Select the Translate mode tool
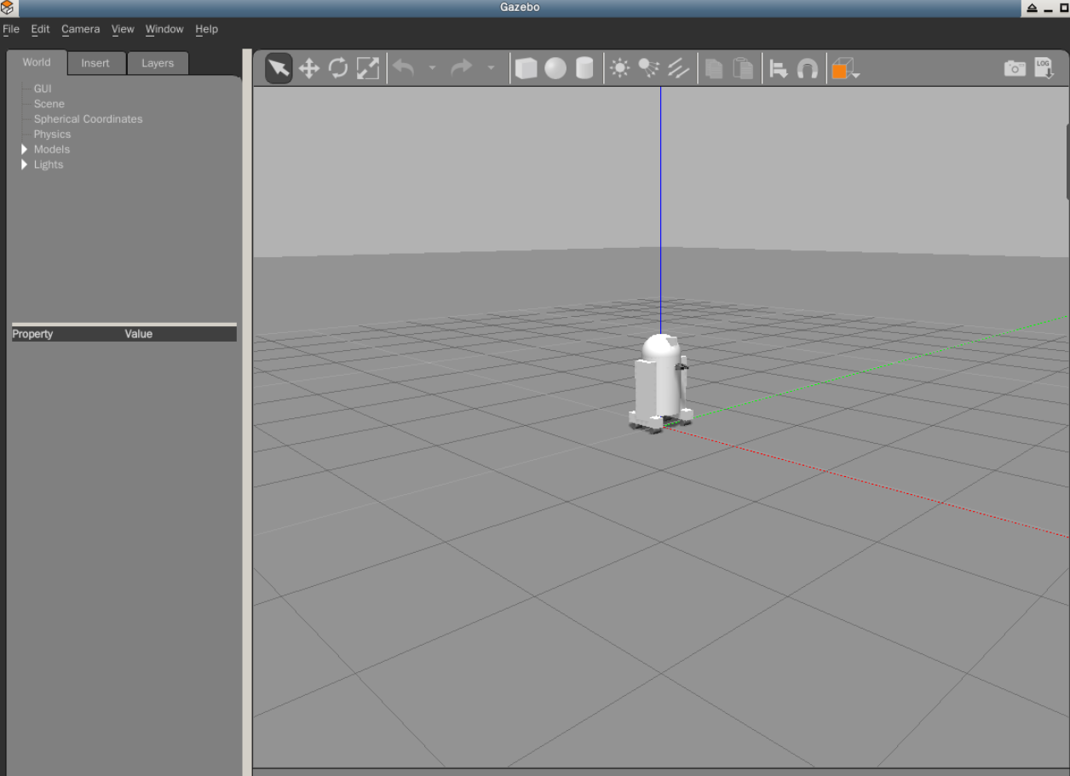Image resolution: width=1070 pixels, height=776 pixels. point(309,69)
